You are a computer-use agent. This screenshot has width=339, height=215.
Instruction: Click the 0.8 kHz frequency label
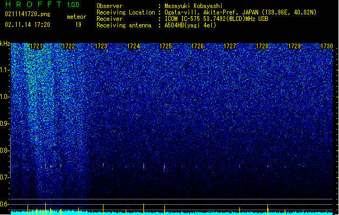pyautogui.click(x=5, y=150)
